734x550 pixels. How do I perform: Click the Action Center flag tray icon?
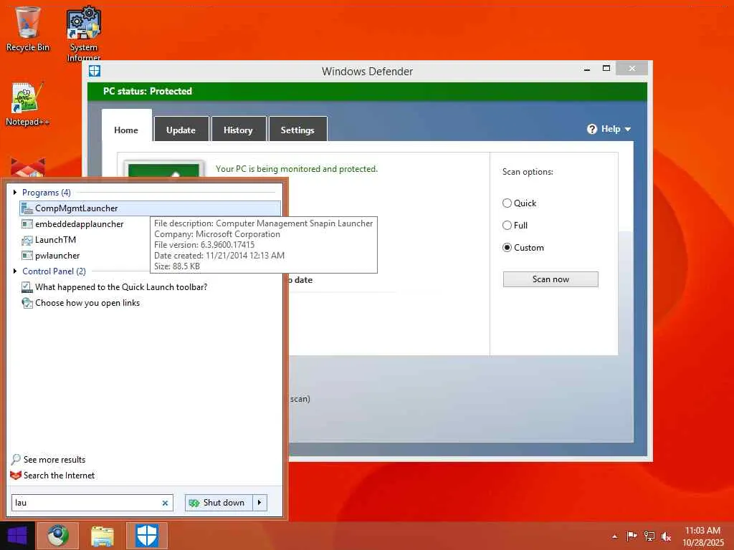[631, 536]
